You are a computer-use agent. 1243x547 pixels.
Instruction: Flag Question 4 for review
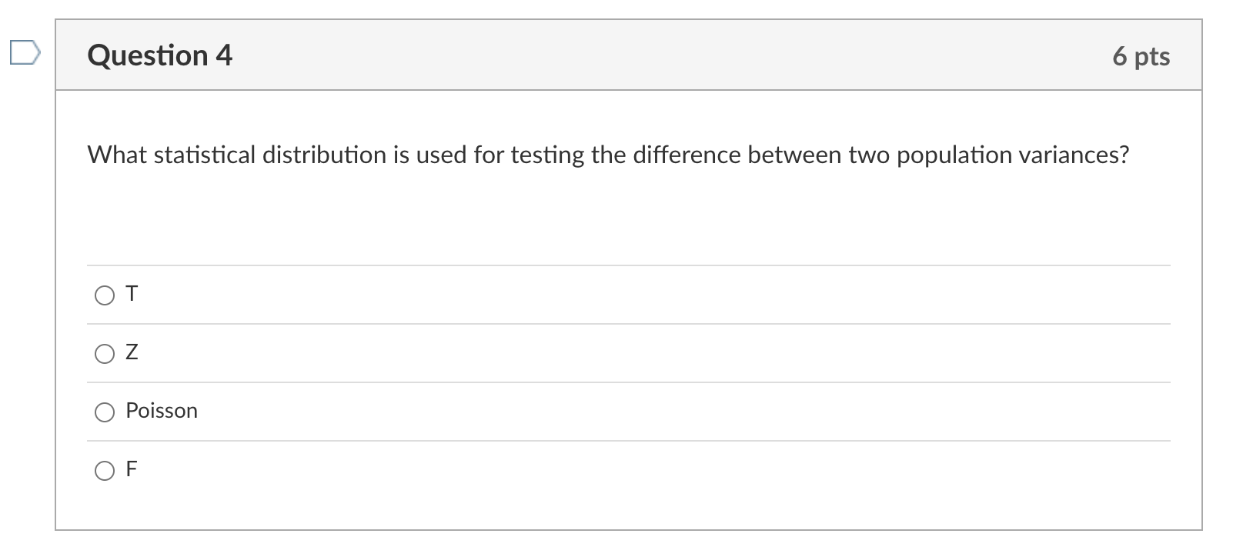pos(25,54)
